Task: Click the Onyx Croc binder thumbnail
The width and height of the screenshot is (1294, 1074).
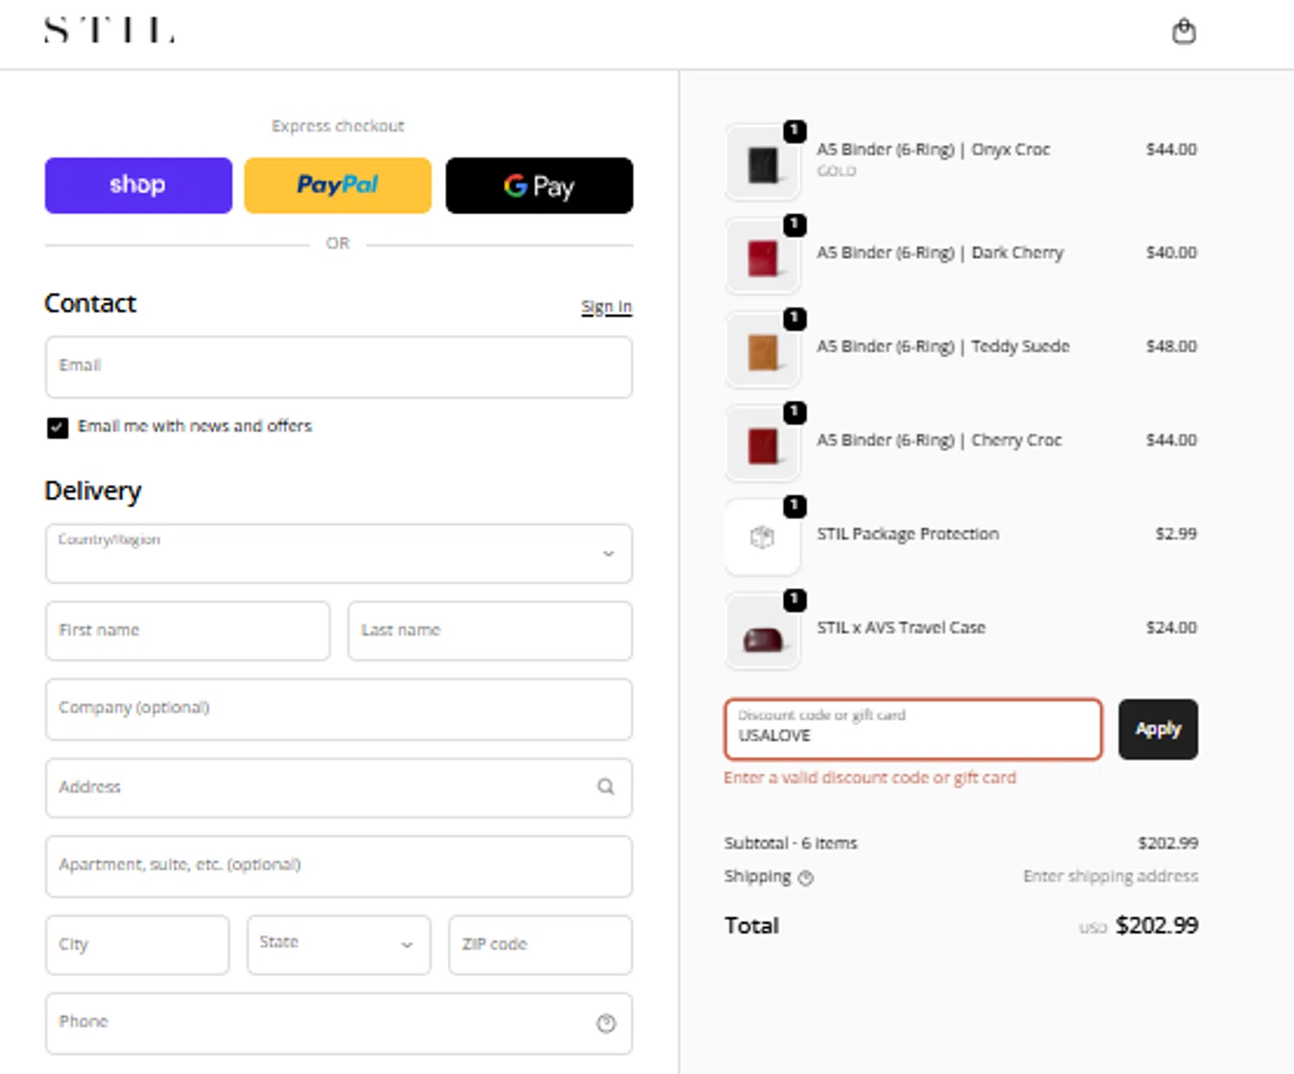Action: pos(763,162)
